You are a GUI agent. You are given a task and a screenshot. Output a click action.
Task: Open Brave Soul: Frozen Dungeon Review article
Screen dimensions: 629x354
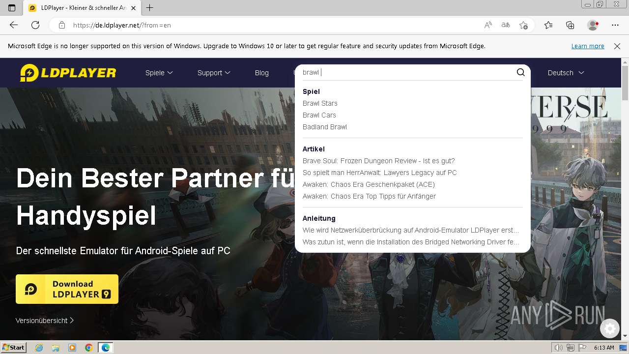pyautogui.click(x=379, y=161)
